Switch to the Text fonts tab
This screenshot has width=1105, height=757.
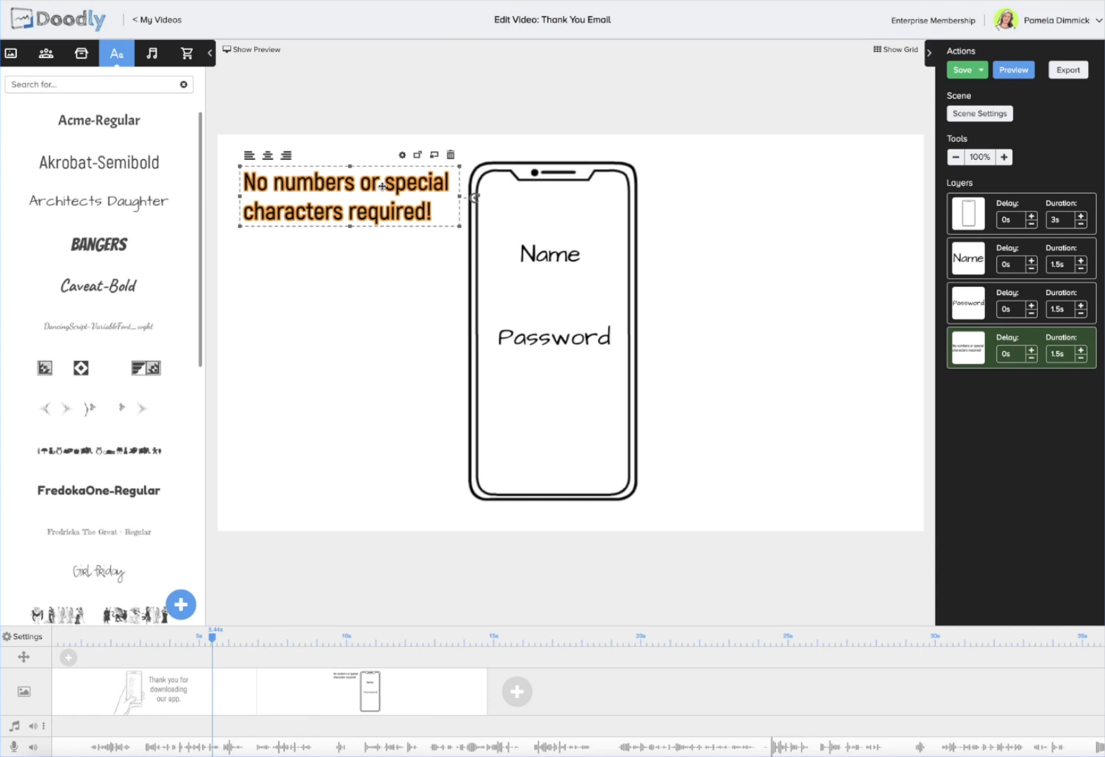coord(116,53)
